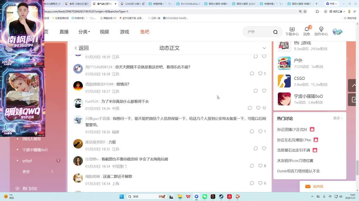The height and width of the screenshot is (201, 359).
Task: Click the search magnifier icon in header
Action: (275, 32)
